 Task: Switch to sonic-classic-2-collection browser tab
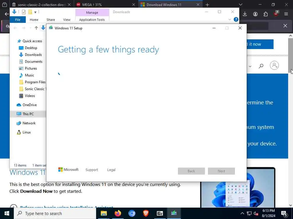[x=41, y=5]
